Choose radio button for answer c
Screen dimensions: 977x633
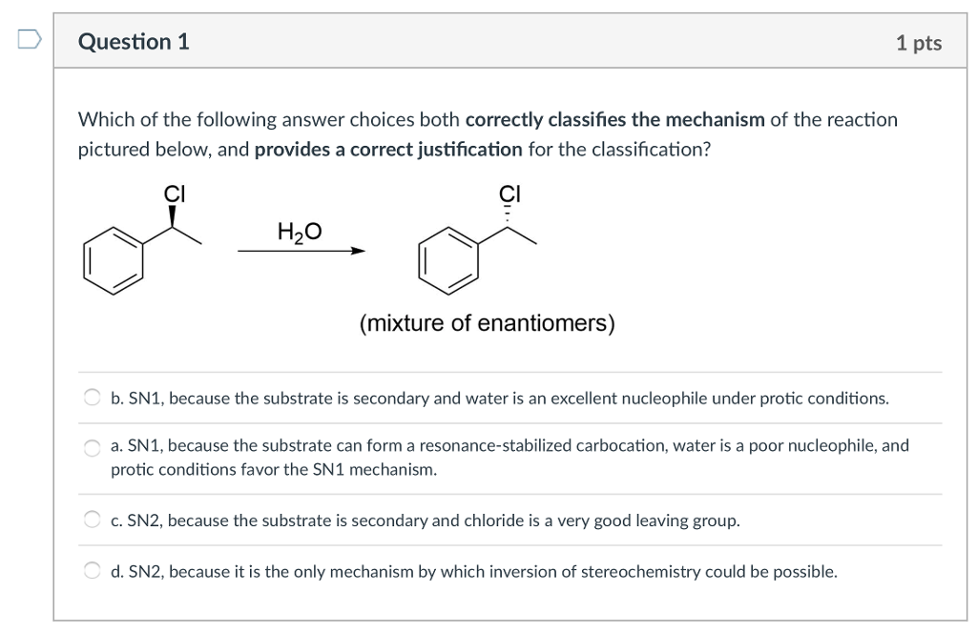pyautogui.click(x=93, y=520)
